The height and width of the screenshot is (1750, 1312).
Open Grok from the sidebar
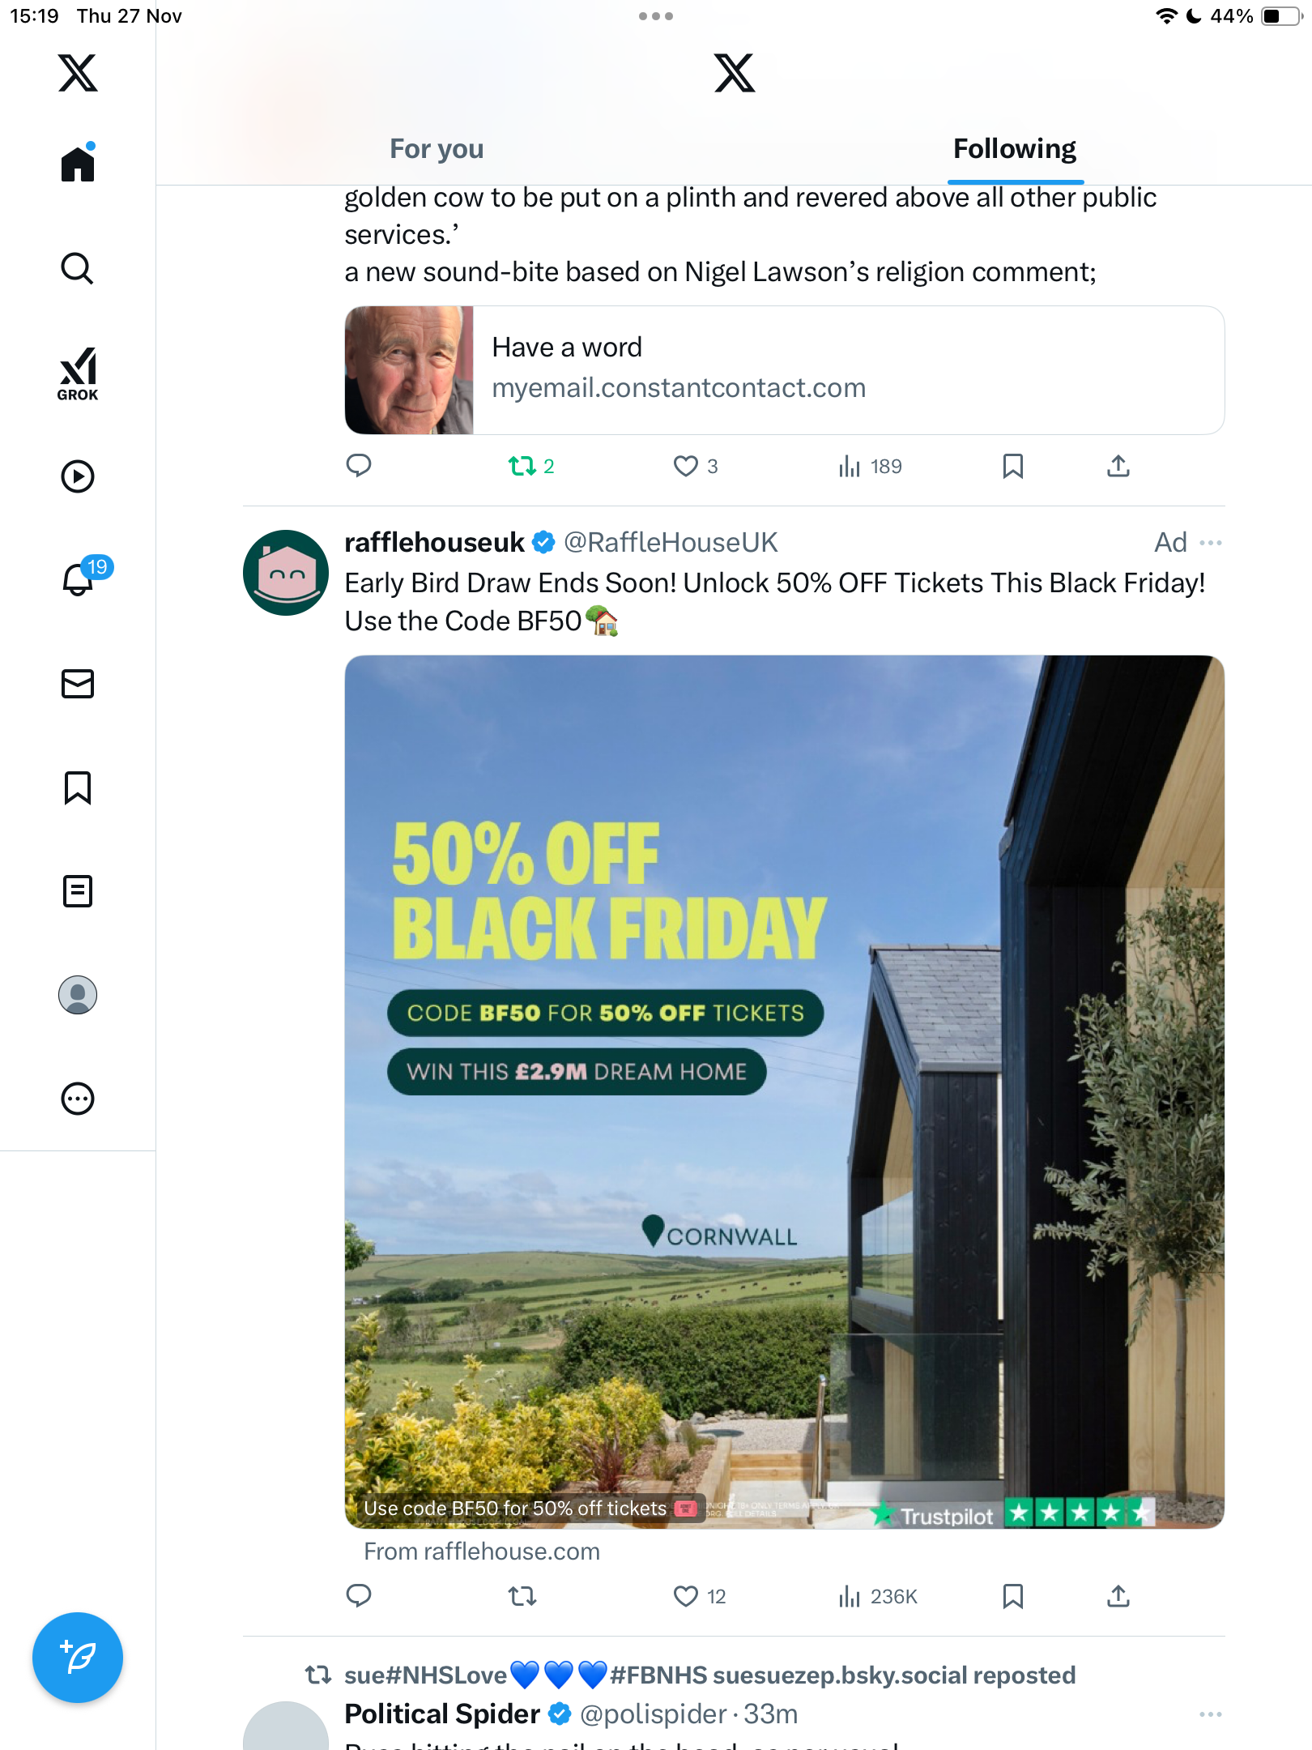pos(78,373)
